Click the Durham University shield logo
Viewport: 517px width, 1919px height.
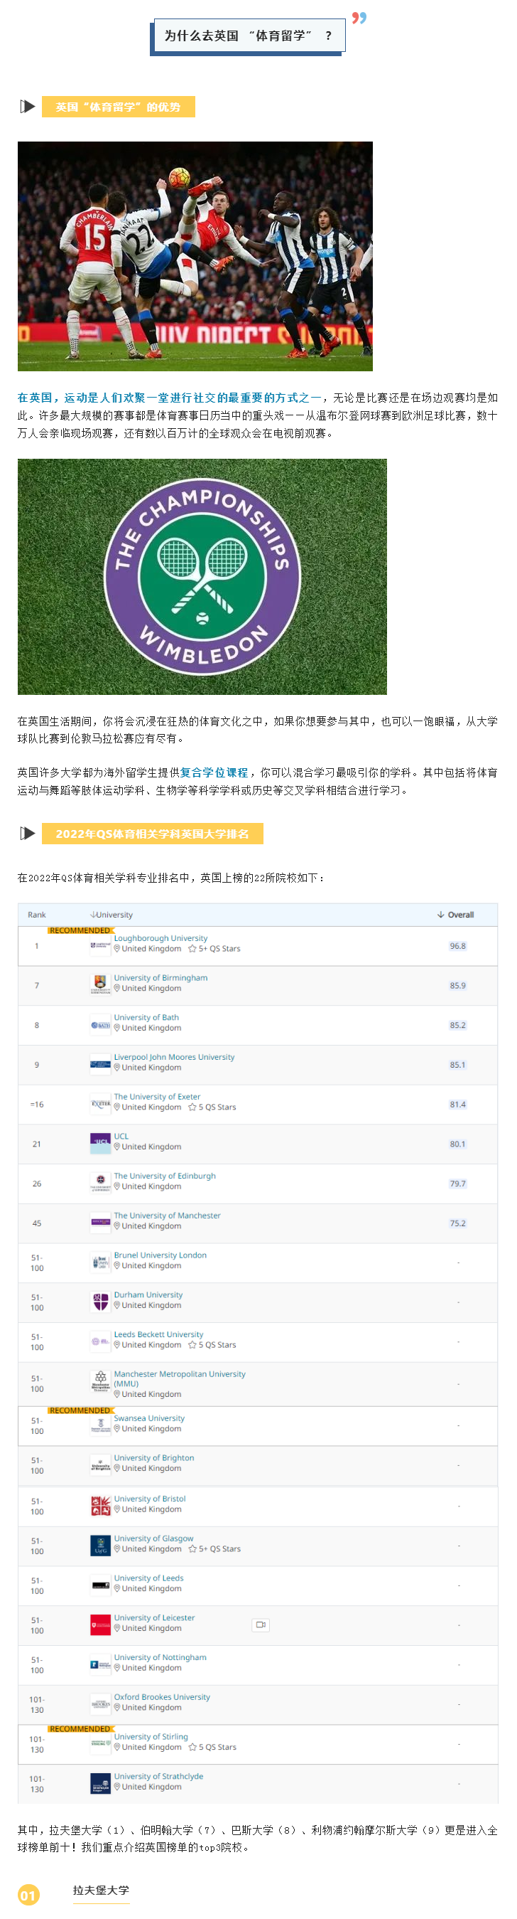pos(100,1302)
